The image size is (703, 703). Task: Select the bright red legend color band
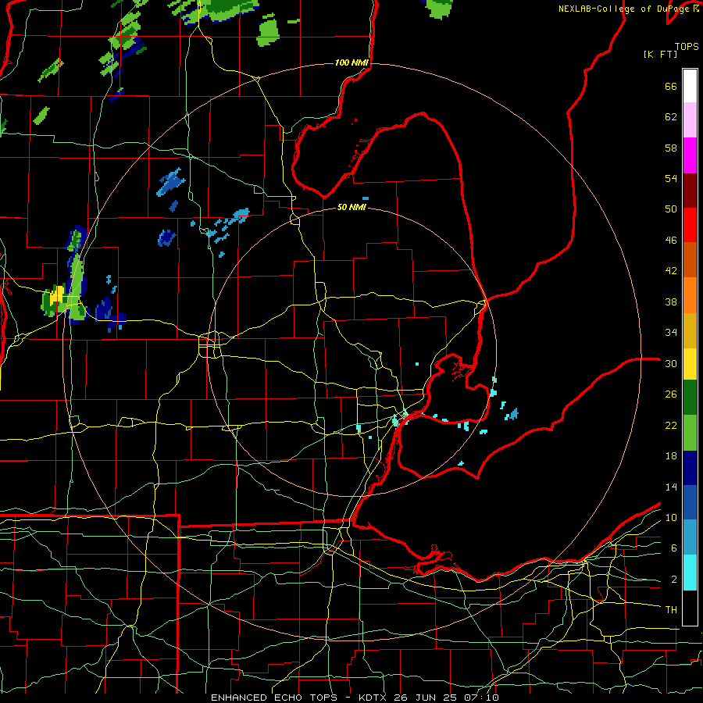[690, 225]
